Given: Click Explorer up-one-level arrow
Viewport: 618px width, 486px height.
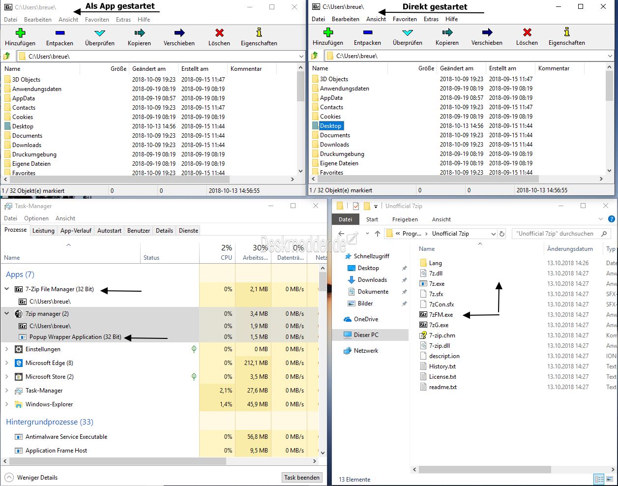Looking at the screenshot, I should click(x=378, y=234).
